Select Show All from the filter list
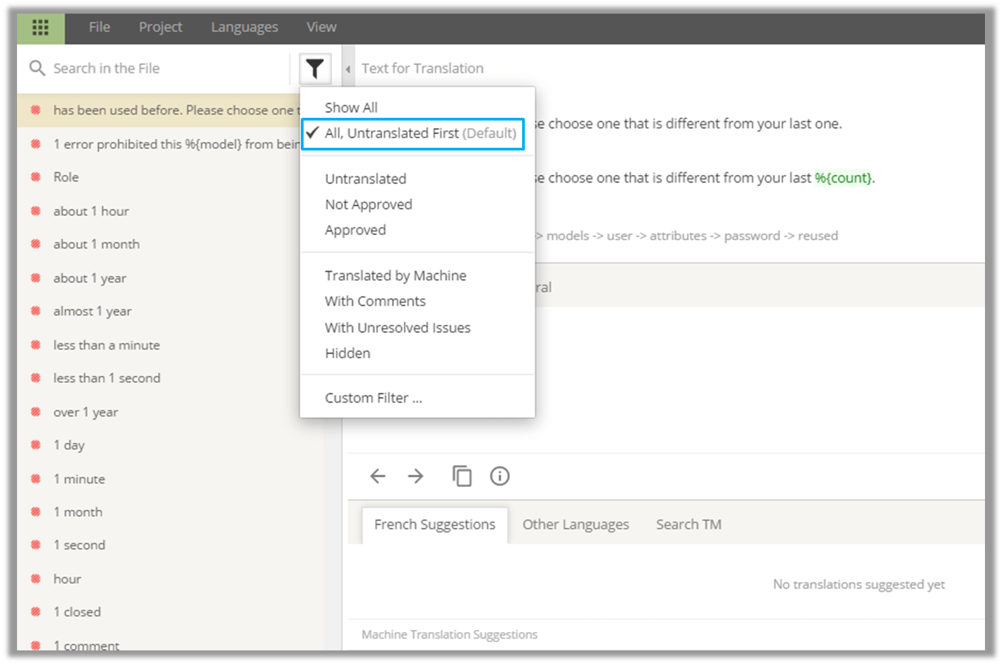The width and height of the screenshot is (1002, 664). point(351,107)
